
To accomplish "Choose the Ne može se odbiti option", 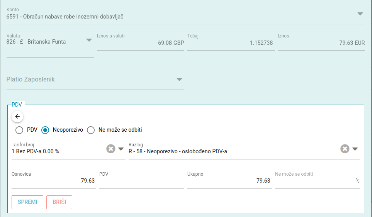I will click(91, 130).
